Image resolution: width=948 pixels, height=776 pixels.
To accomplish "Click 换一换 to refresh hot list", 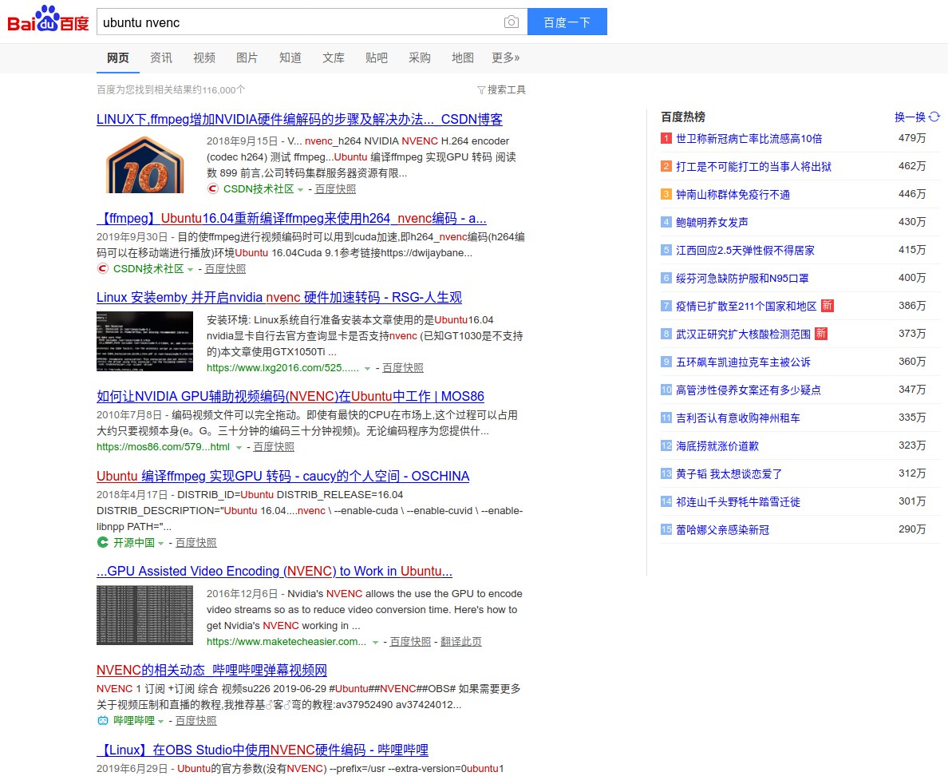I will (910, 117).
